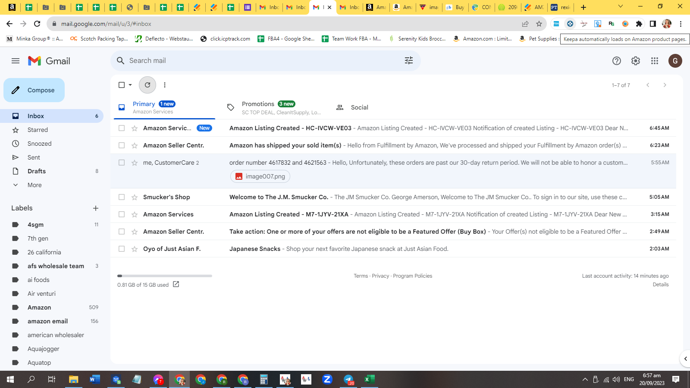Show the side panel arrow

point(685,359)
